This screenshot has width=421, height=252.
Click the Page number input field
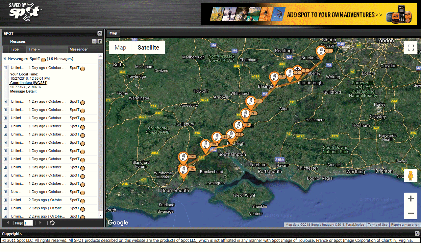28,223
